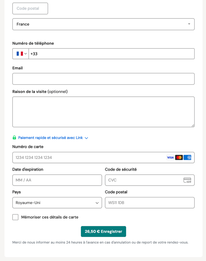Focus the Code postal field at top
Screen dimensions: 206x261
pyautogui.click(x=30, y=9)
